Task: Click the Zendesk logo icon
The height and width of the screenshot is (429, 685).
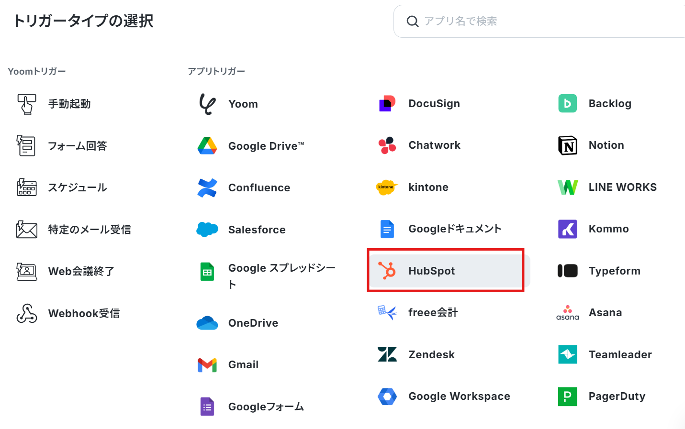Action: pyautogui.click(x=387, y=354)
